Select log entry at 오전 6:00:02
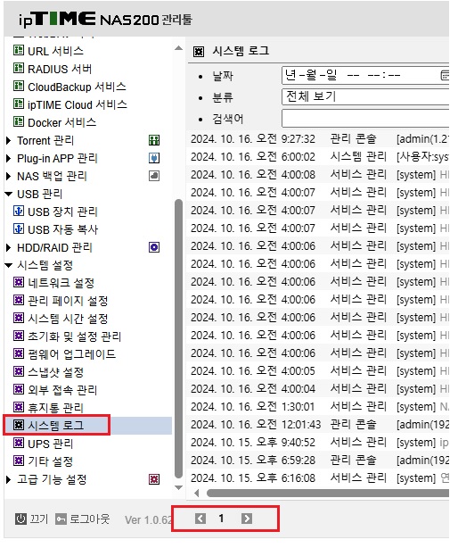Screen dimensions: 458x548 pos(318,157)
